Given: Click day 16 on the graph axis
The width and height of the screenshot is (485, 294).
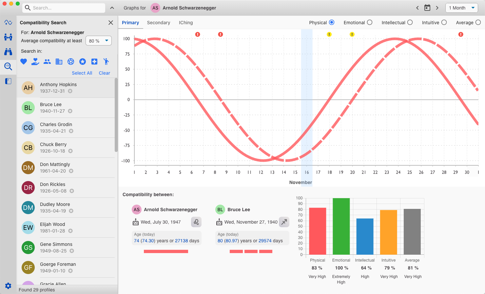Looking at the screenshot, I should click(307, 172).
